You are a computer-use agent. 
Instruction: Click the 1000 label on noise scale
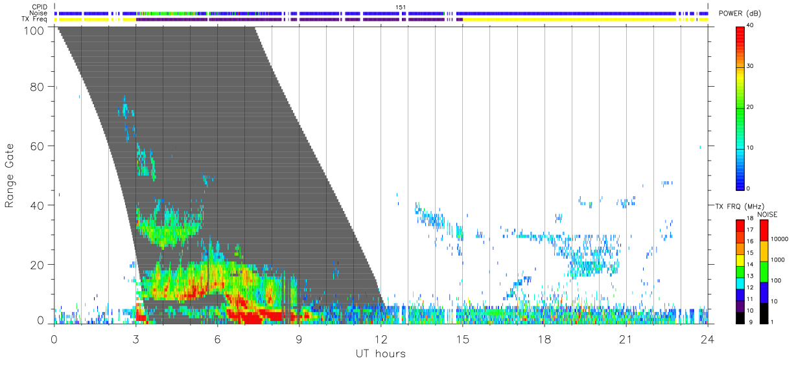(x=777, y=259)
